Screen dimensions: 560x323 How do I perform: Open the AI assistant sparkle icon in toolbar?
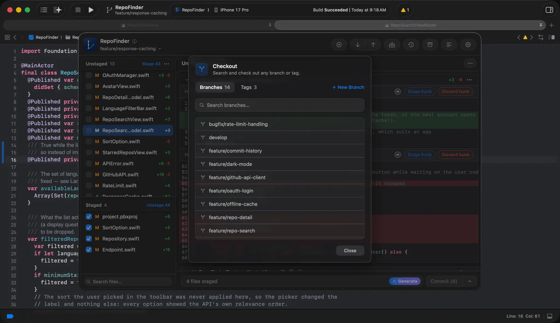click(57, 10)
